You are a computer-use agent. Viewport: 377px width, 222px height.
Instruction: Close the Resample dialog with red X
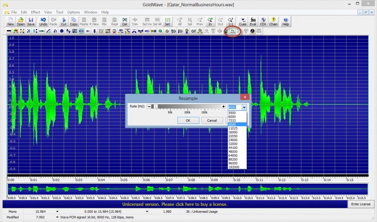coord(245,97)
